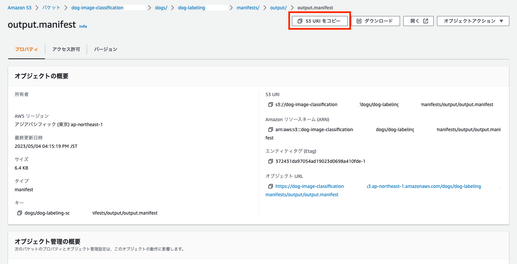Click last modified date 2023/05/04 04:15:19 PM JST

click(46, 146)
